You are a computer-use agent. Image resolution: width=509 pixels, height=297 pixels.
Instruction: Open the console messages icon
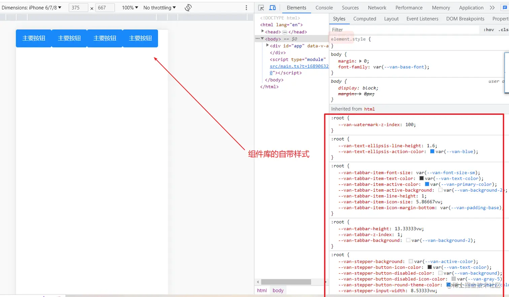(x=505, y=8)
